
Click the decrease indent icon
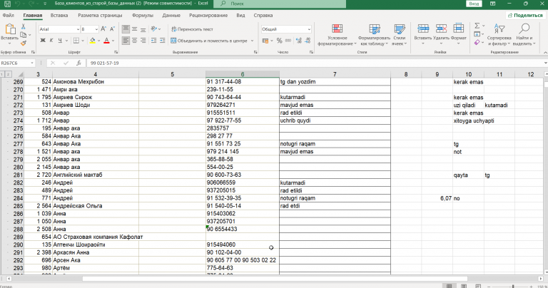[x=154, y=41]
